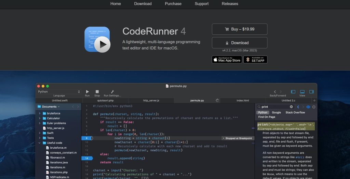Screen dimensions: 350x179
Task: Navigate back in file sidebar
Action: coord(73,107)
